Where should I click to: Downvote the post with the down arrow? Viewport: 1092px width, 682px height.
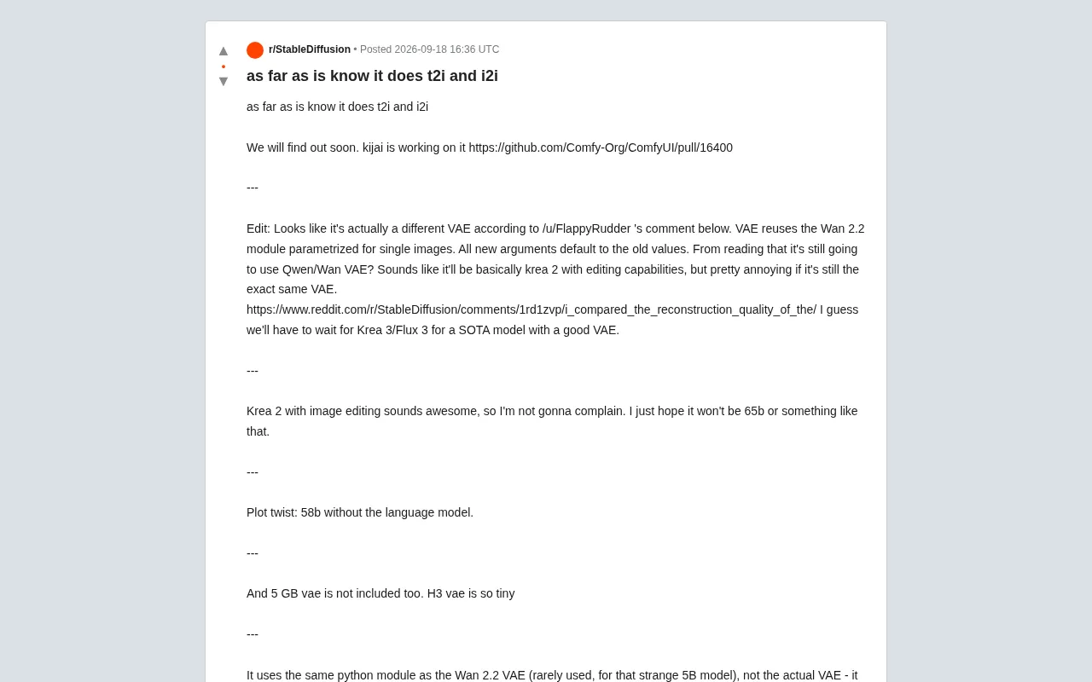[x=224, y=82]
